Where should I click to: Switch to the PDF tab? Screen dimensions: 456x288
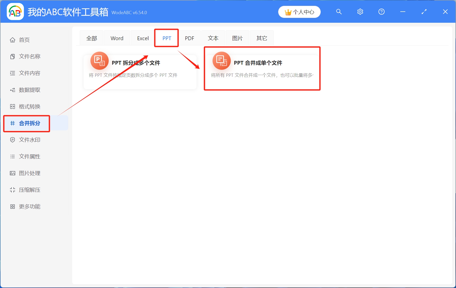(x=190, y=38)
